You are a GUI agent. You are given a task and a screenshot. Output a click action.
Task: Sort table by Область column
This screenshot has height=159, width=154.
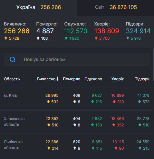tap(12, 79)
